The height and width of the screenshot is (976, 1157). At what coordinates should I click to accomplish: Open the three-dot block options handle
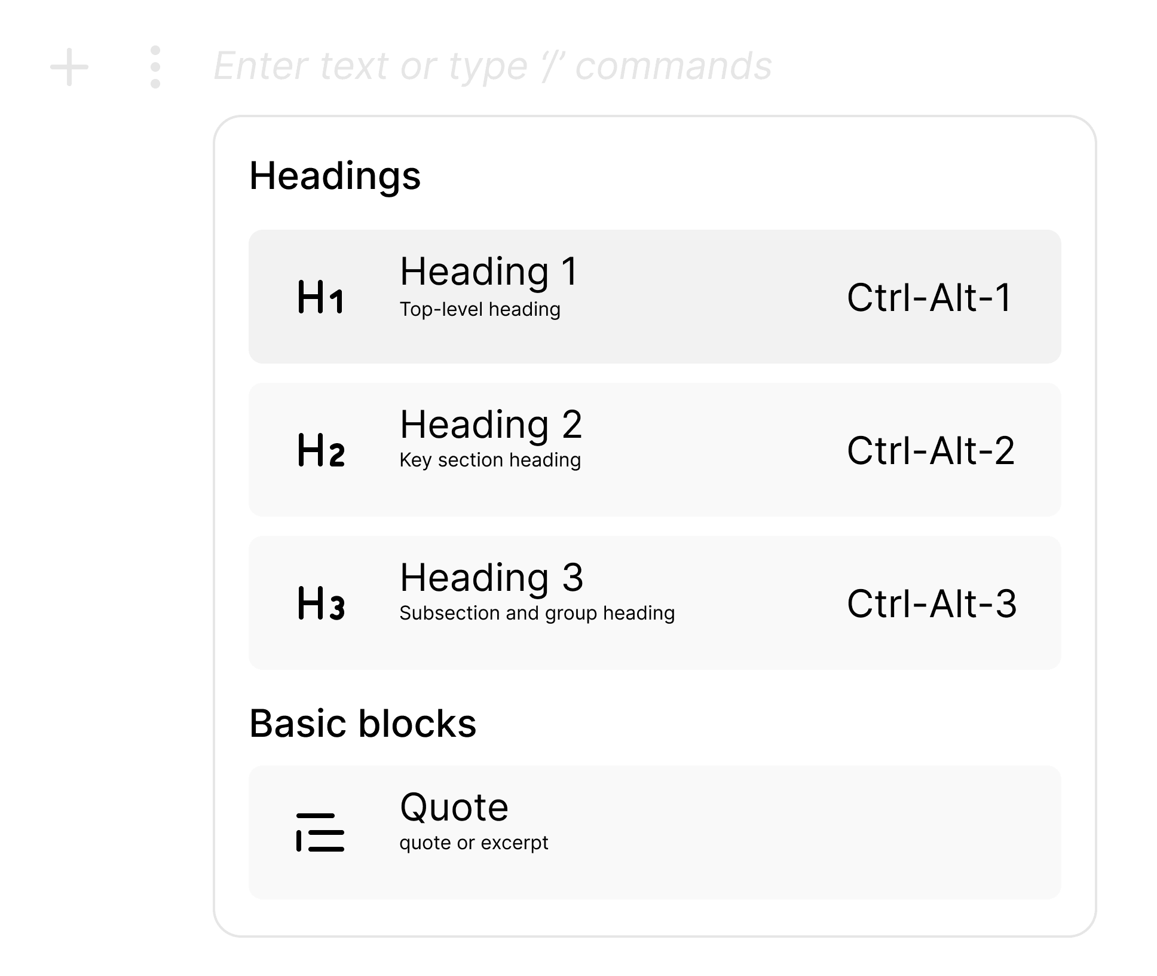point(155,67)
